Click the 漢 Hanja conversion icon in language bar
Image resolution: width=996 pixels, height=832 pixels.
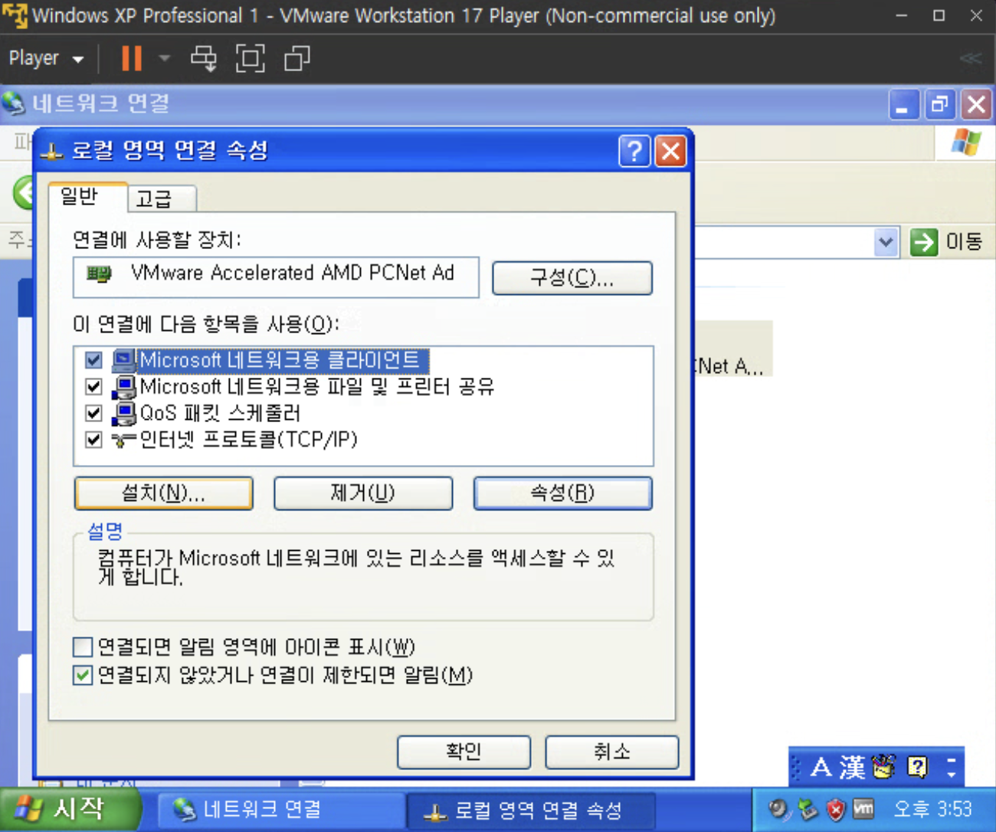852,767
